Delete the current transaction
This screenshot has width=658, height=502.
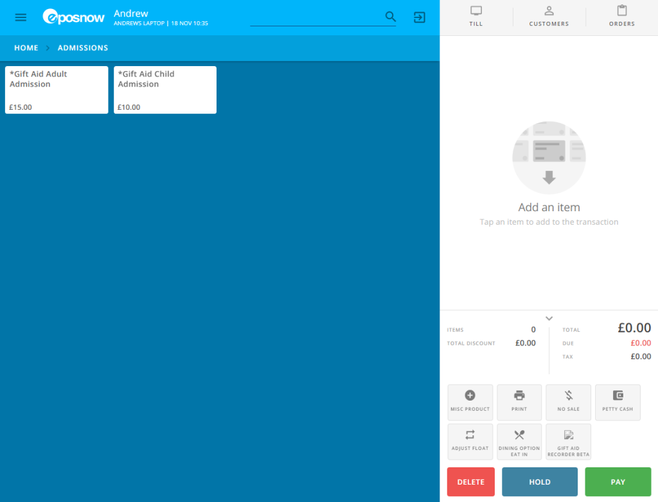(471, 482)
